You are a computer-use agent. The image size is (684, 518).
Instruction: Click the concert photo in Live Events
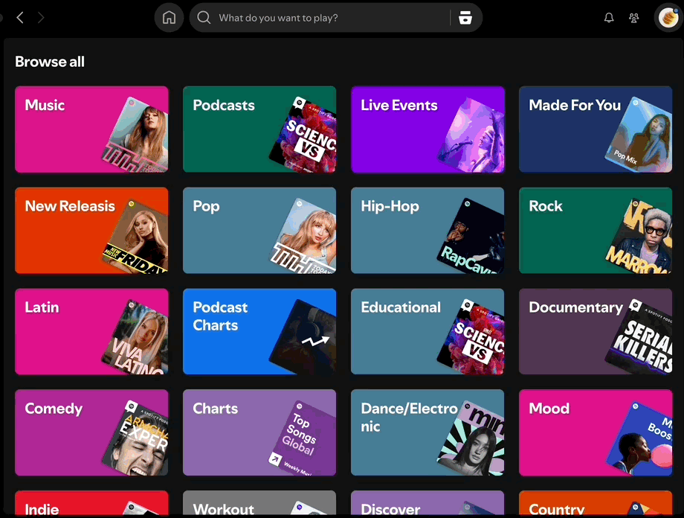[x=474, y=135]
